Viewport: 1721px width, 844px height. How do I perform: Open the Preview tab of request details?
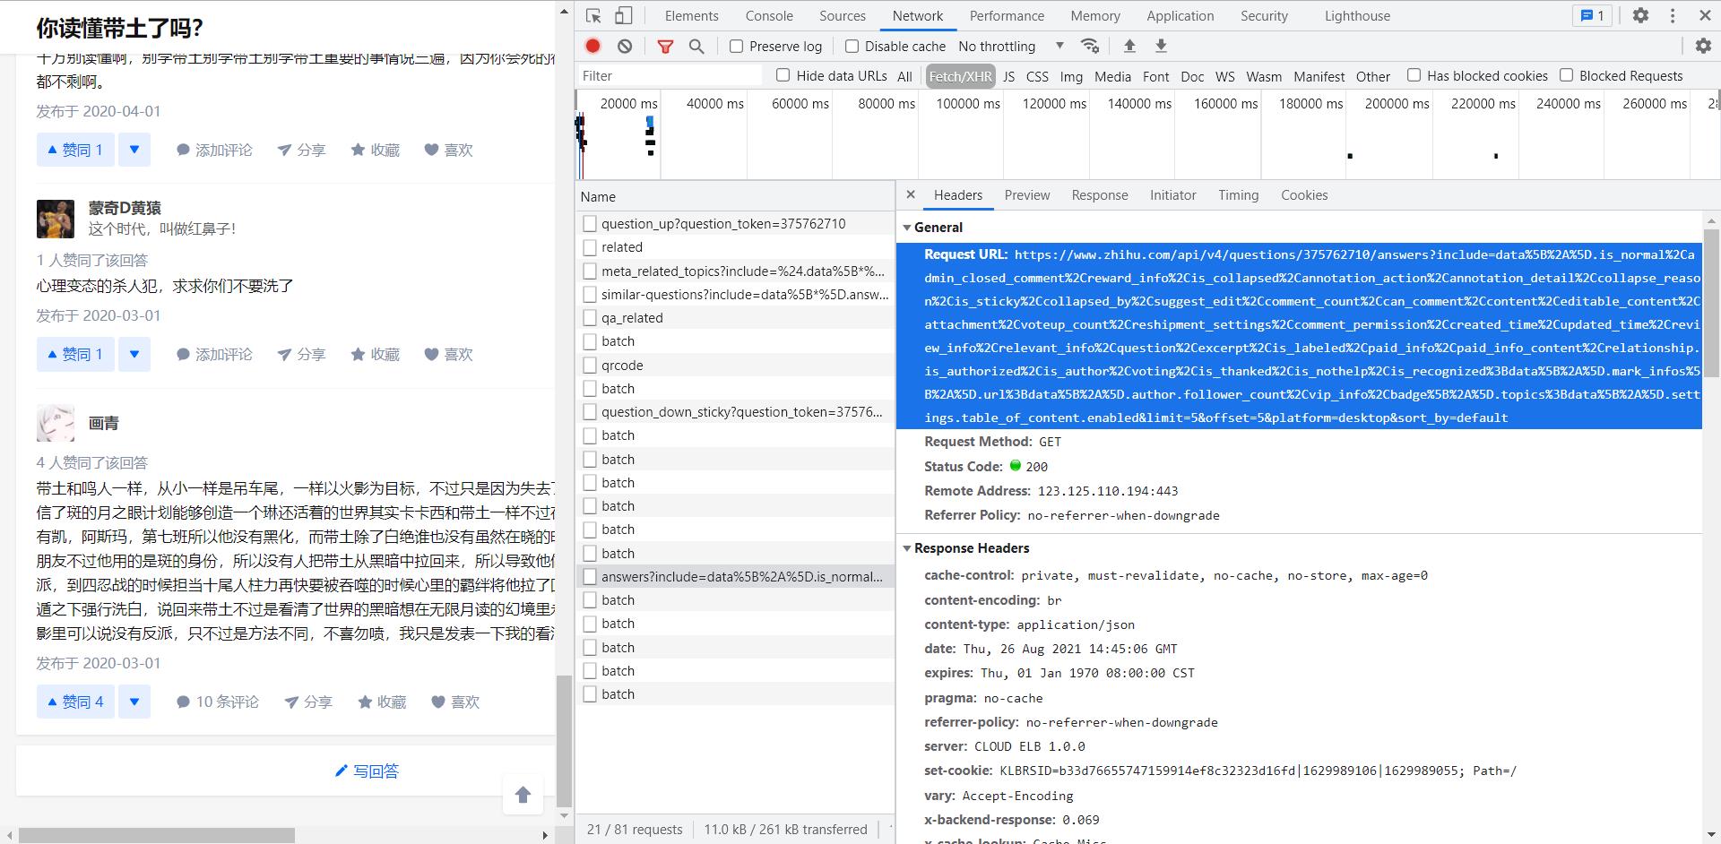click(1026, 195)
